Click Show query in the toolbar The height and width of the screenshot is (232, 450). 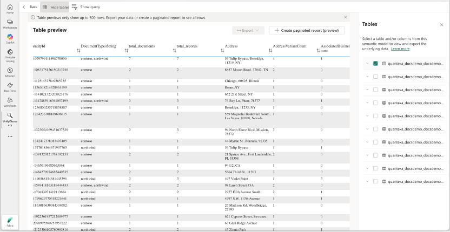(x=85, y=7)
